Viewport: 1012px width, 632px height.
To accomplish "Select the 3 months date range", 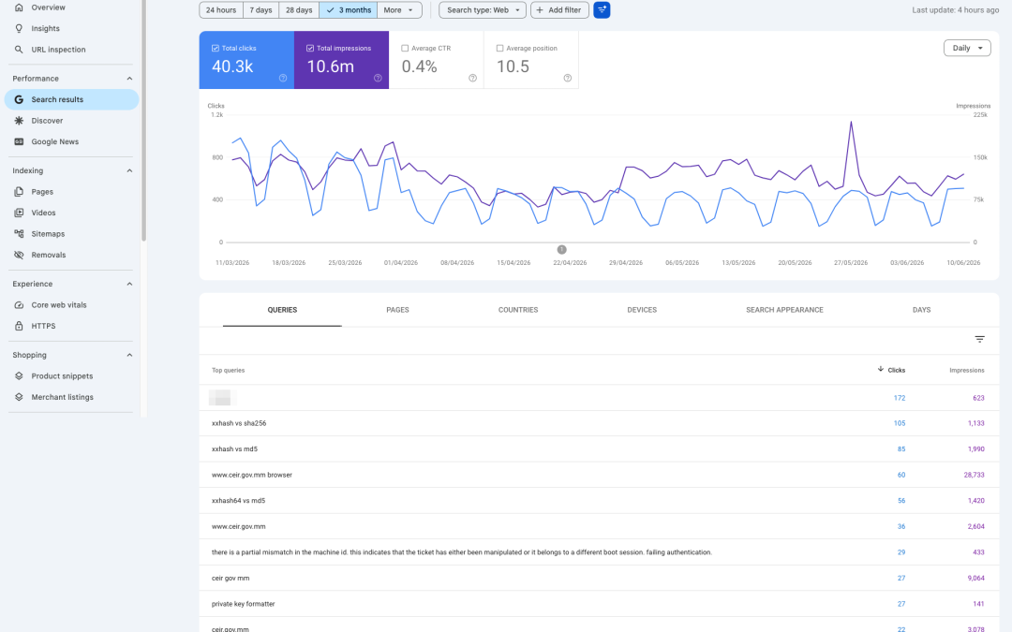I will point(348,9).
